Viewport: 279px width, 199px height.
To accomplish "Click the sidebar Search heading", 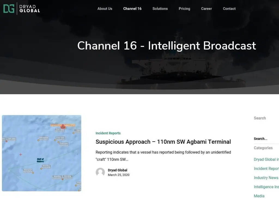I will tap(260, 118).
